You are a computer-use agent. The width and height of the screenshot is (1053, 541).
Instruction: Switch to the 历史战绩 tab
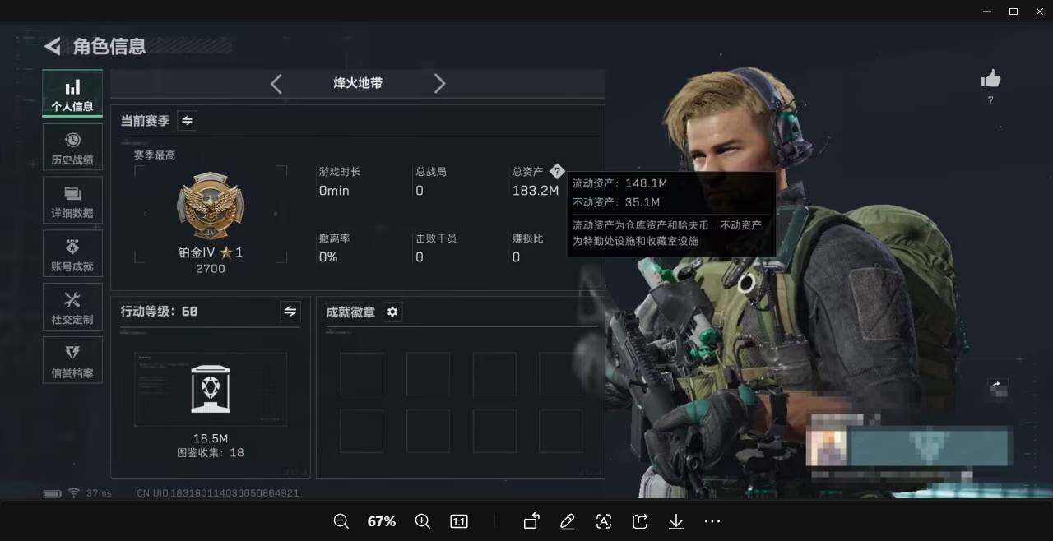[x=72, y=148]
